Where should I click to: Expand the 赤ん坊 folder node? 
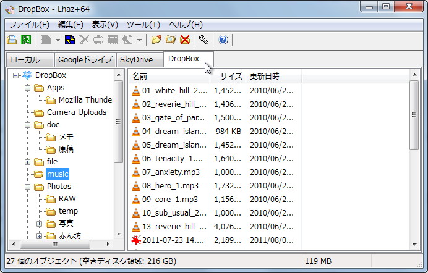point(40,236)
